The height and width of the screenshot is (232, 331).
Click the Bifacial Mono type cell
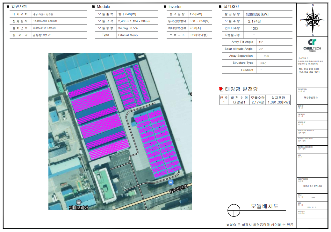128,35
